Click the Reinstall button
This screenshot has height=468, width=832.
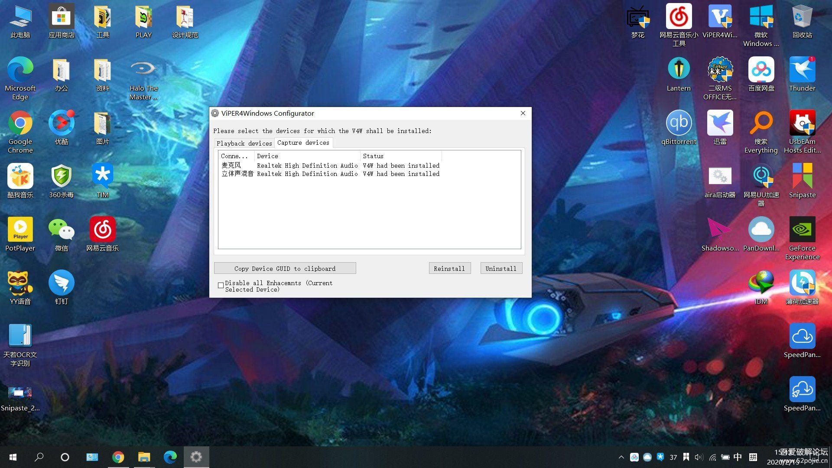449,269
